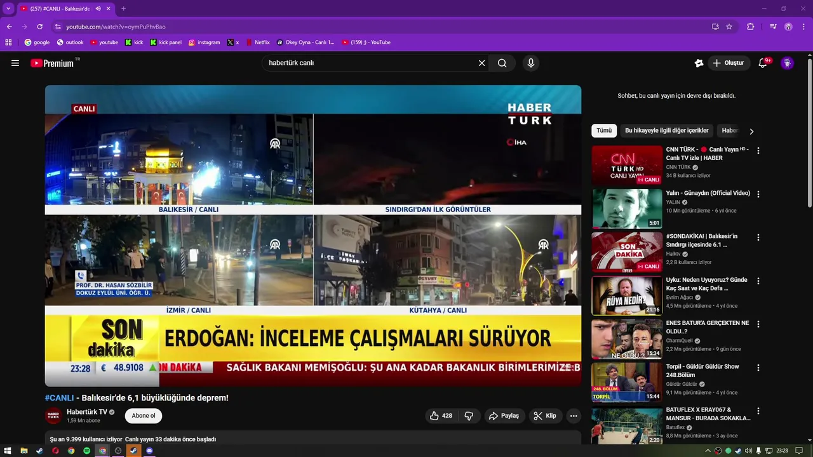Open the Habertürk TV channel name link
The height and width of the screenshot is (457, 813).
[x=87, y=412]
